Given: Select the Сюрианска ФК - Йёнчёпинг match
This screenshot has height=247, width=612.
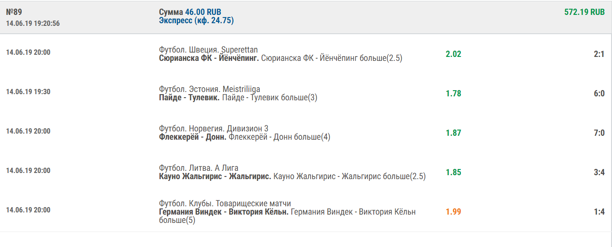Looking at the screenshot, I should coord(209,58).
